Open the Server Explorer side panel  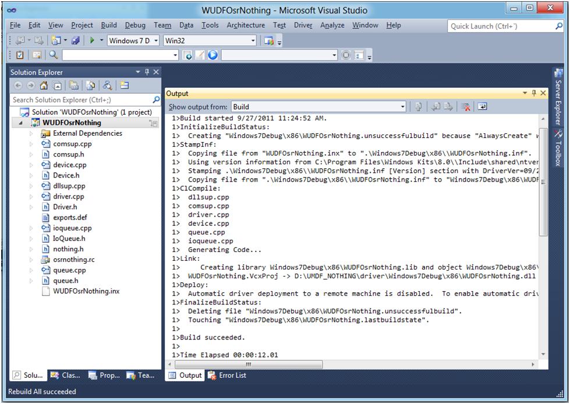[558, 102]
